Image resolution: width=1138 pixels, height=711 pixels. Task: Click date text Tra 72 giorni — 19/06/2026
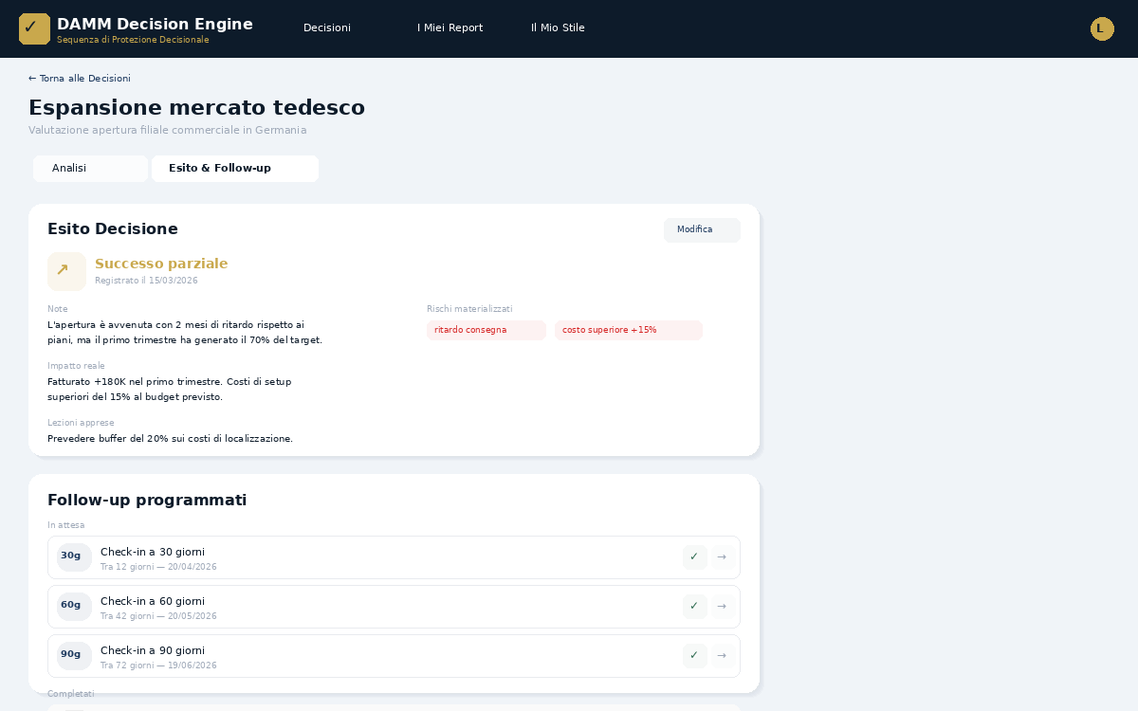[158, 665]
